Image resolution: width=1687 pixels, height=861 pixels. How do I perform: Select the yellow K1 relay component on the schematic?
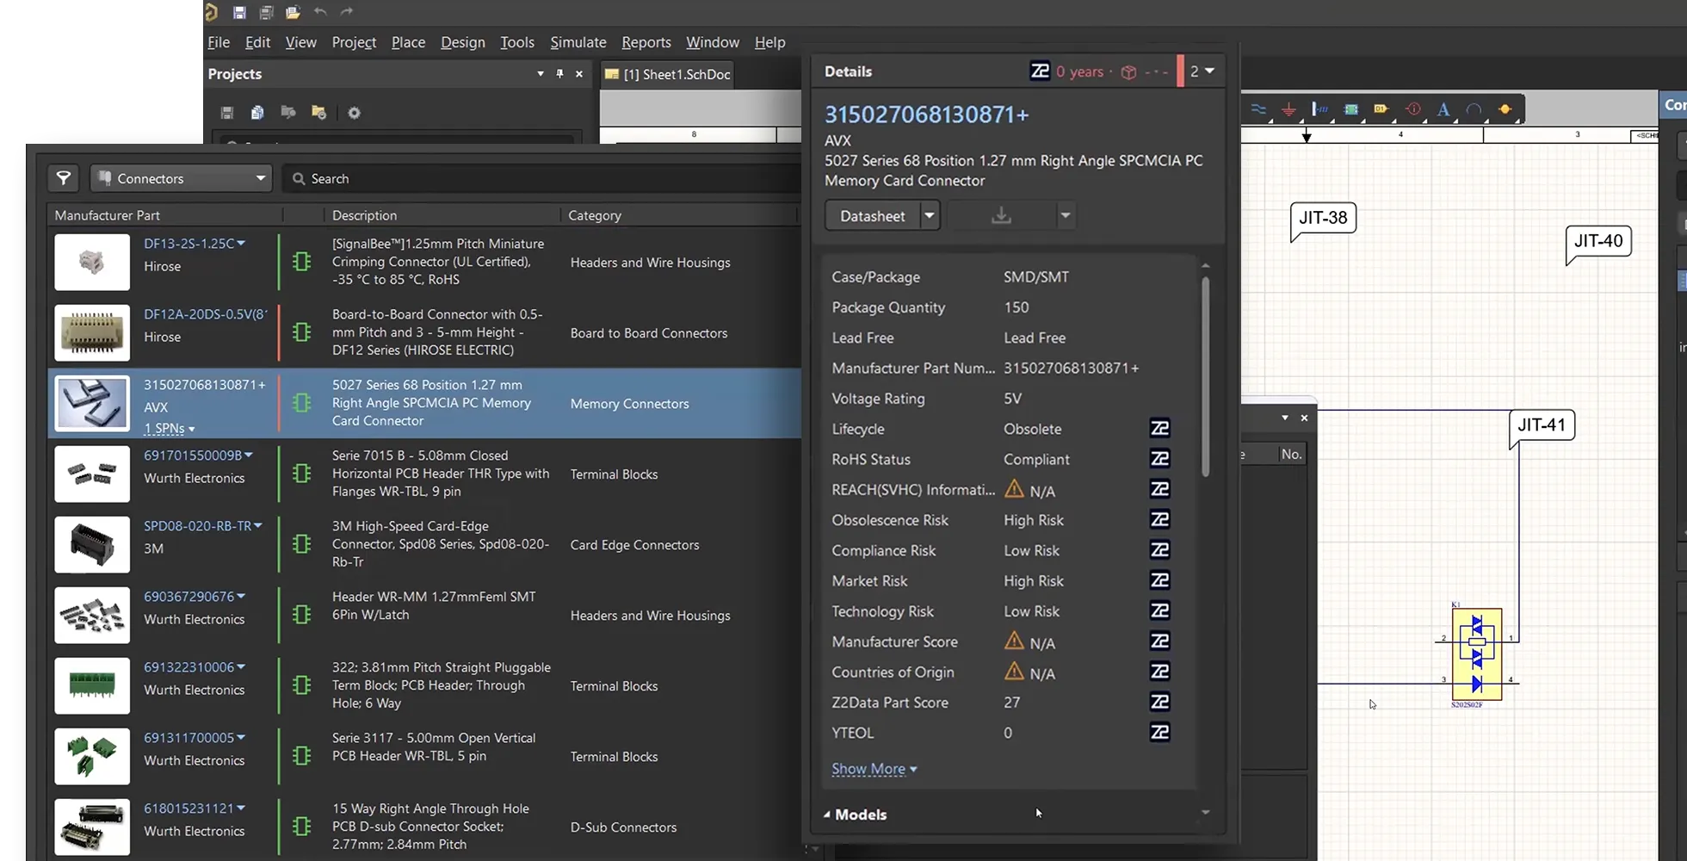pos(1477,654)
